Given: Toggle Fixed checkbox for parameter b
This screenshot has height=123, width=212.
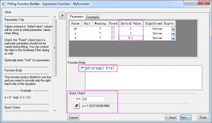Looking at the screenshot, I should pyautogui.click(x=113, y=38).
